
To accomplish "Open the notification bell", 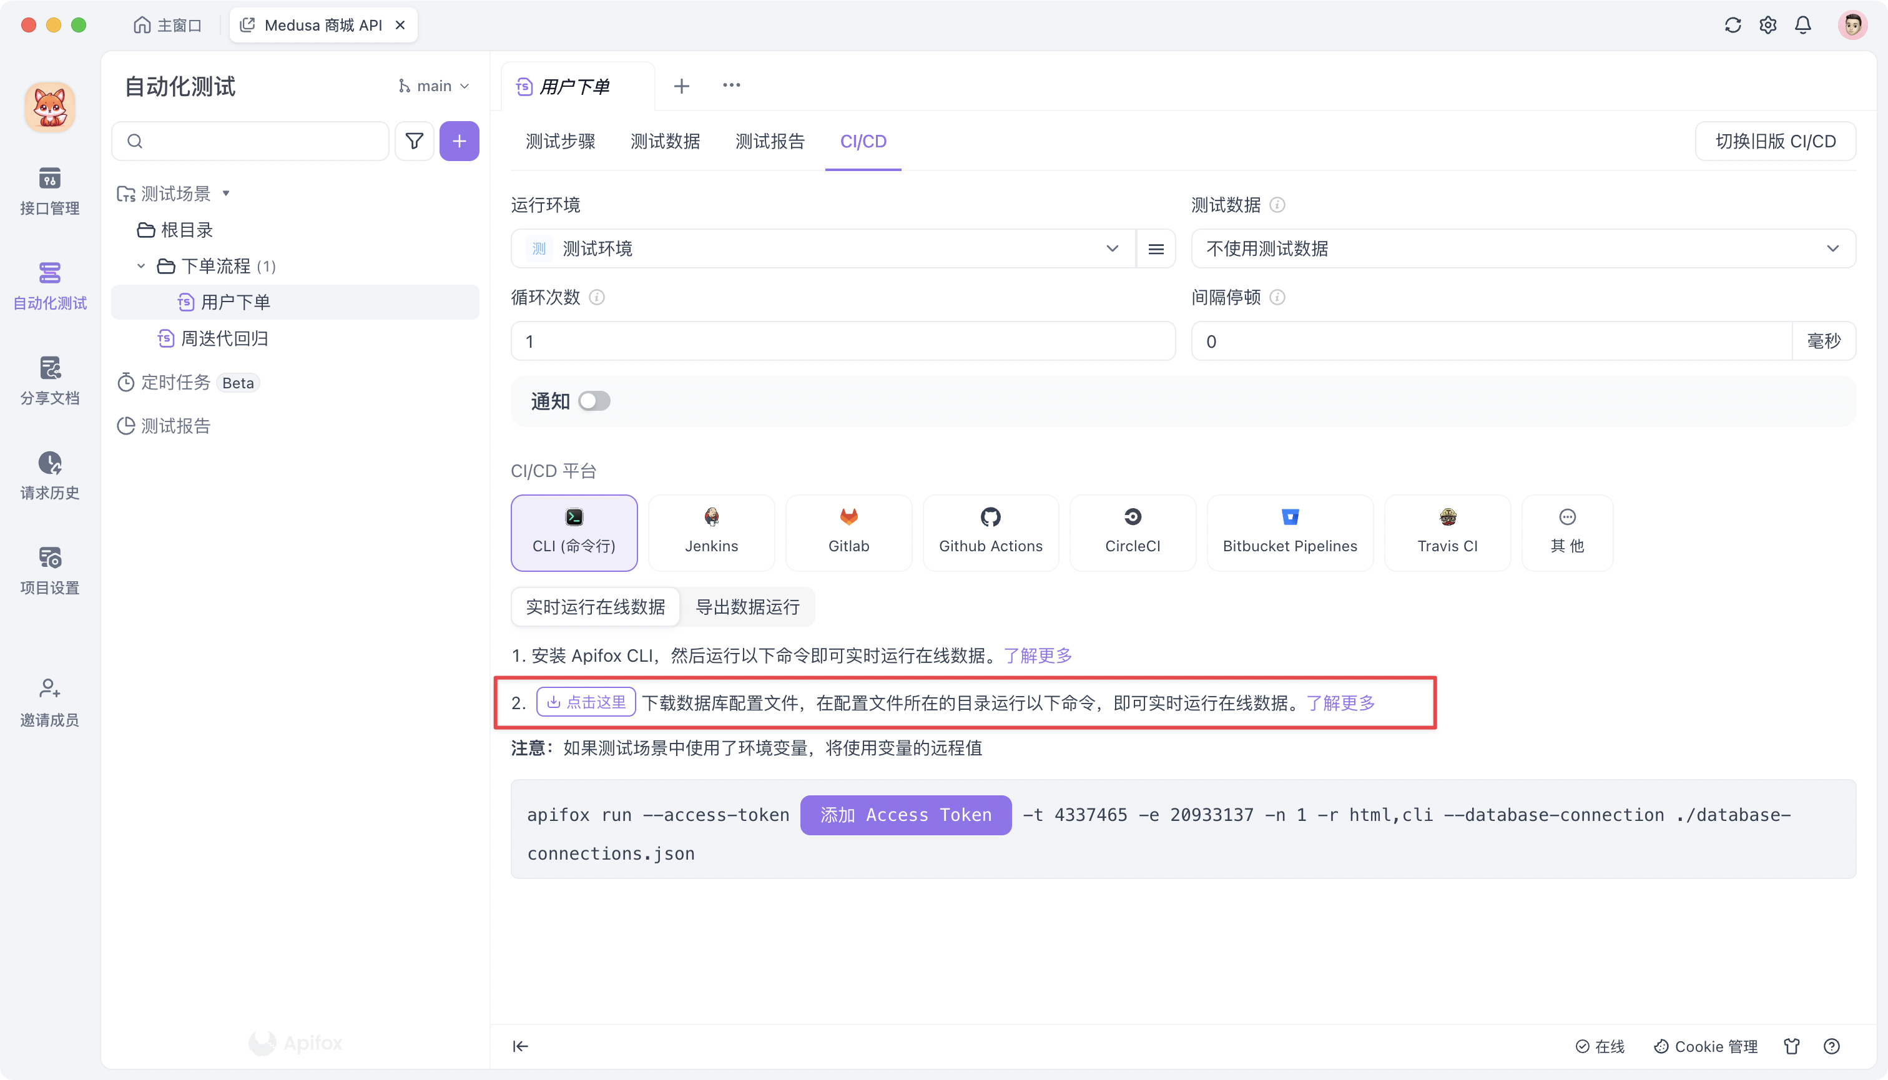I will click(1802, 24).
